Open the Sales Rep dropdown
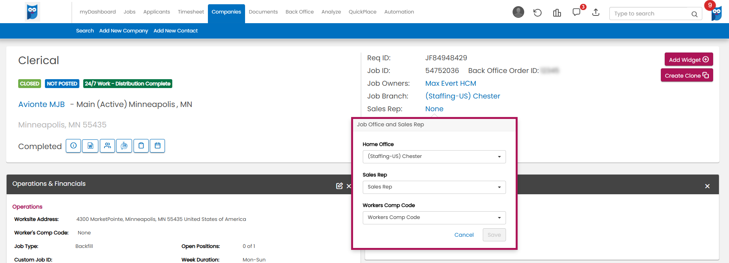The width and height of the screenshot is (729, 263). [x=434, y=187]
